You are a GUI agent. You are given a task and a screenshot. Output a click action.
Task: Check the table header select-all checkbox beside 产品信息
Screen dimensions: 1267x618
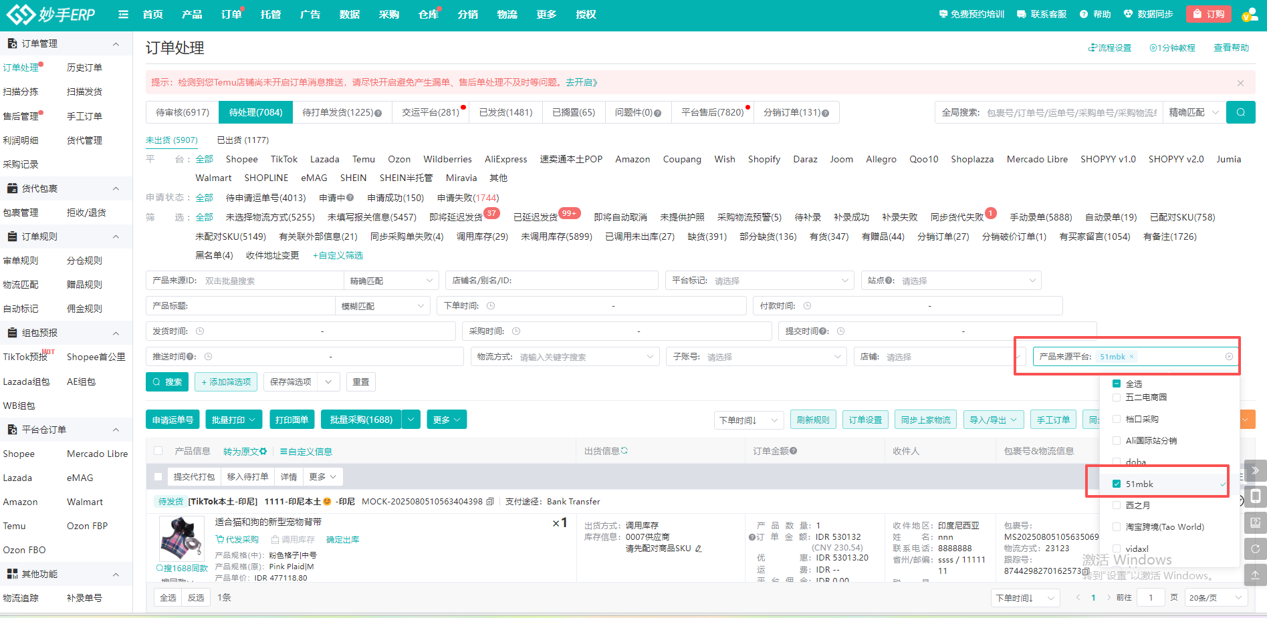pyautogui.click(x=158, y=451)
